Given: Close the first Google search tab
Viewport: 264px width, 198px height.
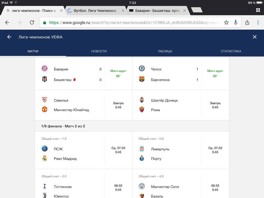Looking at the screenshot, I should (61, 11).
